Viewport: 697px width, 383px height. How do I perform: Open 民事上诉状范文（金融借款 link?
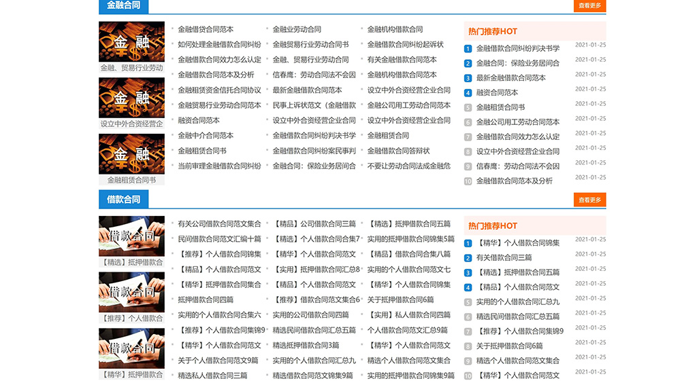tap(314, 105)
